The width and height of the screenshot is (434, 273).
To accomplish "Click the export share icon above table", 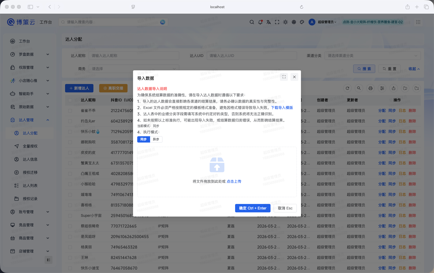I will [x=394, y=88].
